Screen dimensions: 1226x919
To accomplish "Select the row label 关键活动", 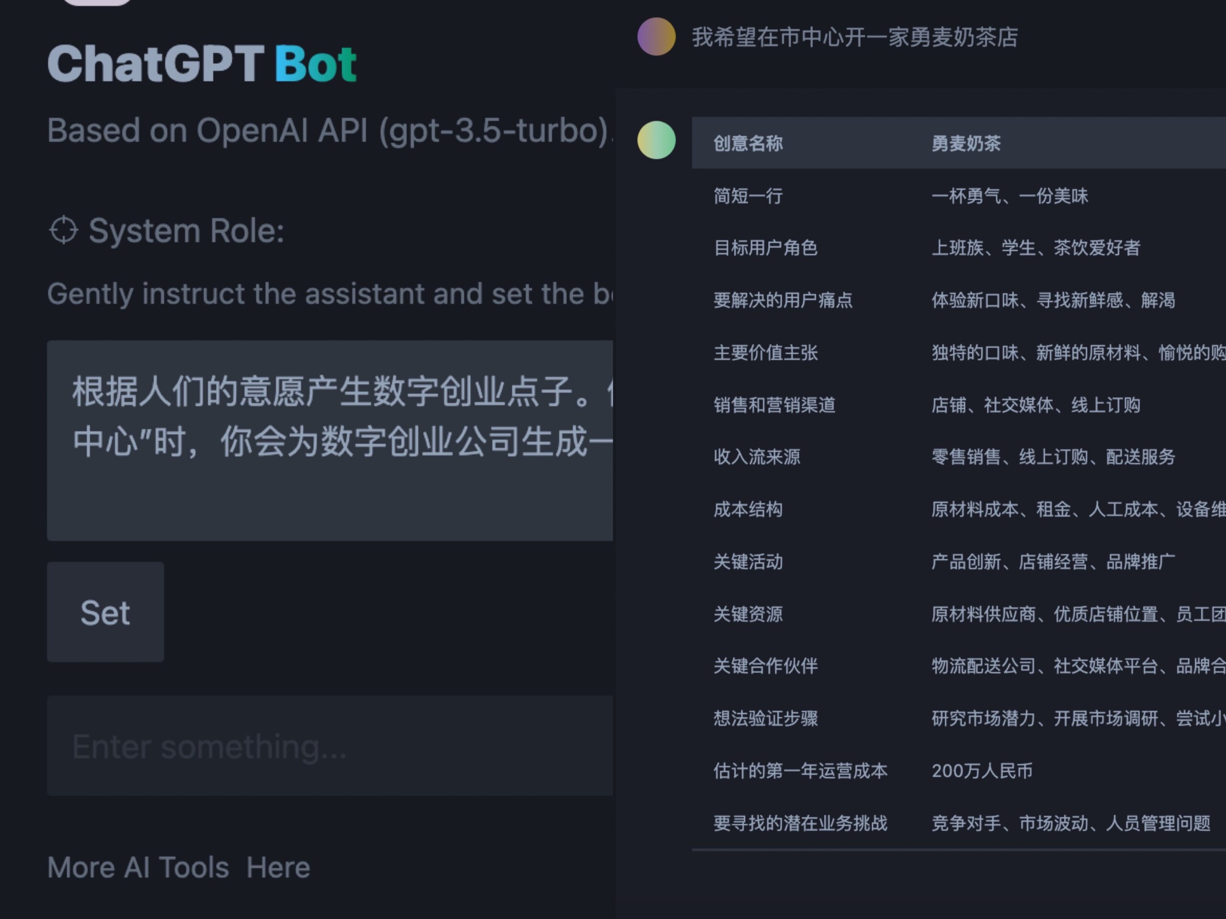I will pyautogui.click(x=748, y=561).
